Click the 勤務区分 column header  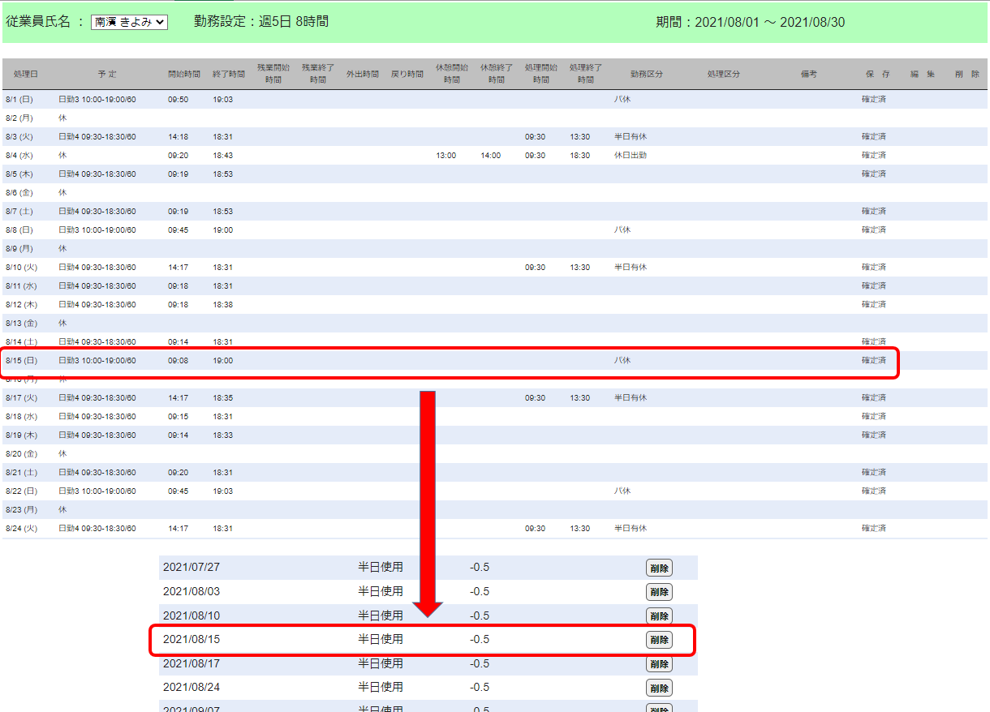(x=646, y=75)
